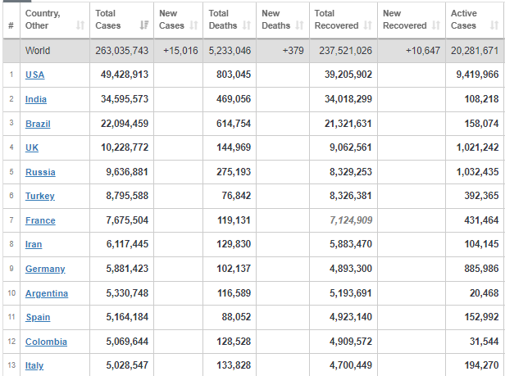505x376 pixels.
Task: Sort by Country column arrows icon
Action: tap(80, 25)
